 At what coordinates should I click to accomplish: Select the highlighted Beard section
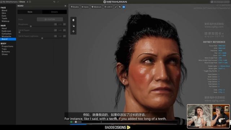point(8,39)
